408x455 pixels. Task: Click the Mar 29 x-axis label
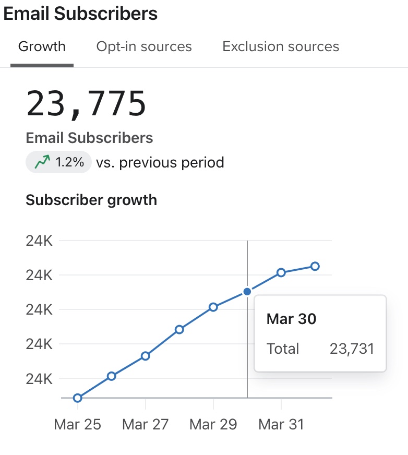[213, 424]
